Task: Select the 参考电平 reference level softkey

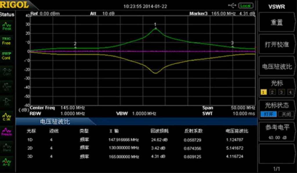Action: coord(277,131)
